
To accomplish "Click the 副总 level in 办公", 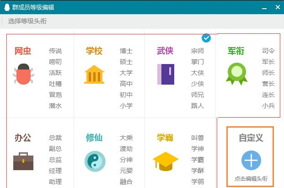I will tap(55, 149).
